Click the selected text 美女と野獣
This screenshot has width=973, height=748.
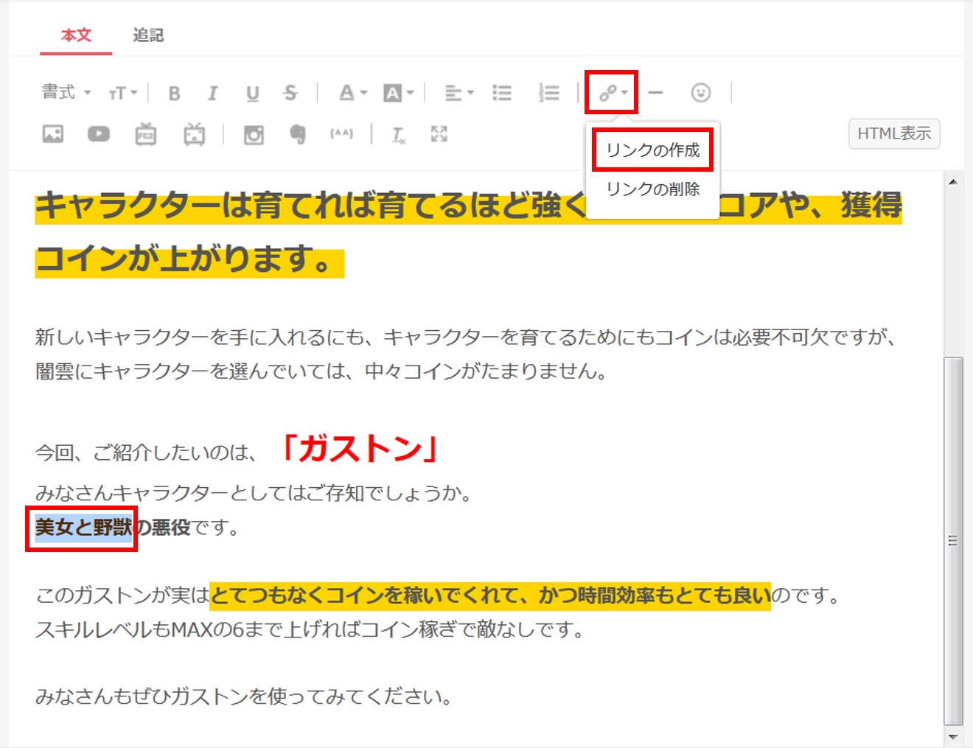(x=83, y=528)
